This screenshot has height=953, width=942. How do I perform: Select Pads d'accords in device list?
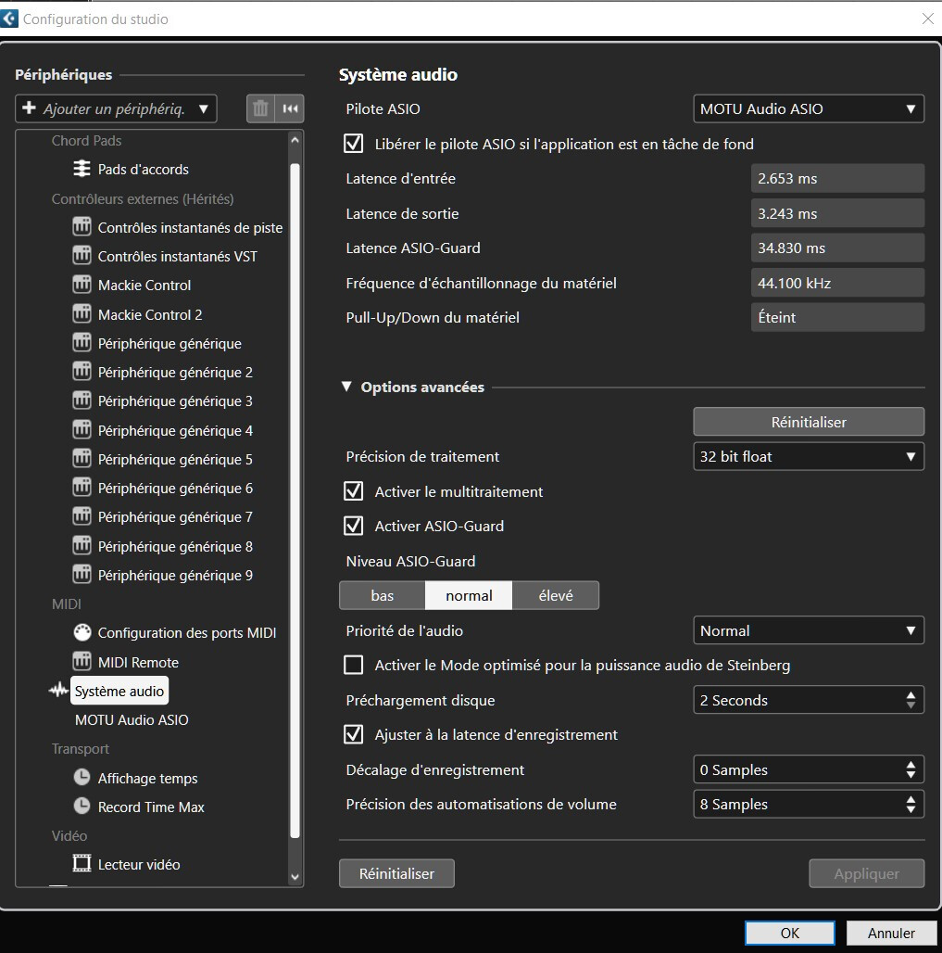(x=144, y=169)
